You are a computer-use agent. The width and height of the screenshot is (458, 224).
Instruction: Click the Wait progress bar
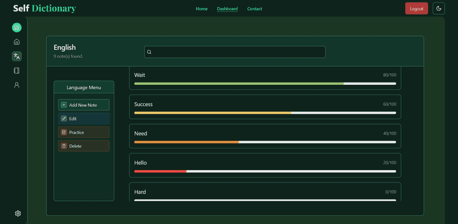pyautogui.click(x=265, y=84)
